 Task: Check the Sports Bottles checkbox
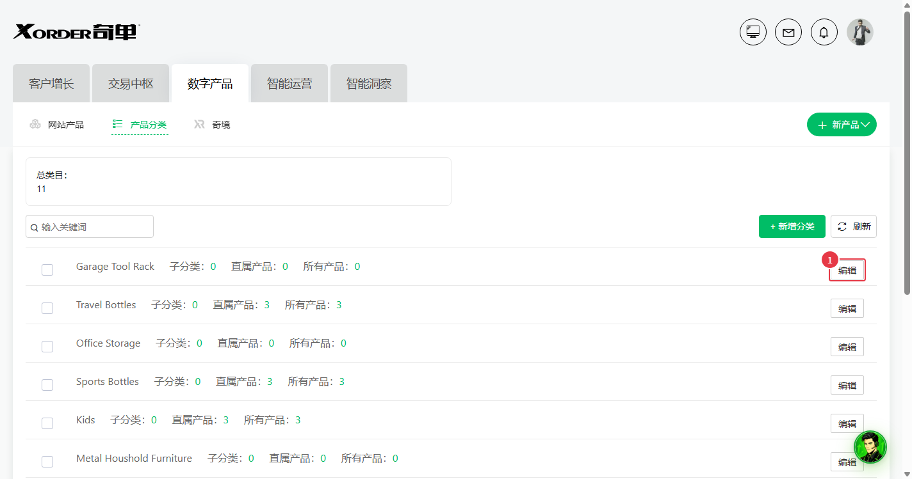coord(47,385)
